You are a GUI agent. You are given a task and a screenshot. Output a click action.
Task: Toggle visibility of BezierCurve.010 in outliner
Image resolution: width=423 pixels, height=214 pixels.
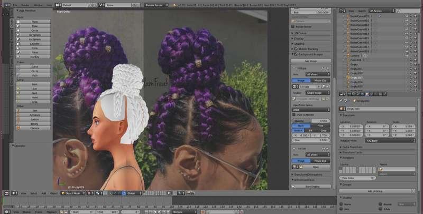(x=407, y=21)
